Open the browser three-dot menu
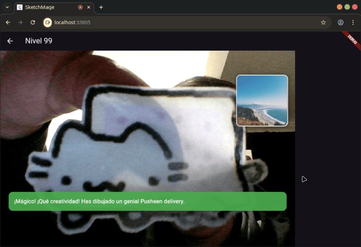This screenshot has height=247, width=361. [x=353, y=22]
